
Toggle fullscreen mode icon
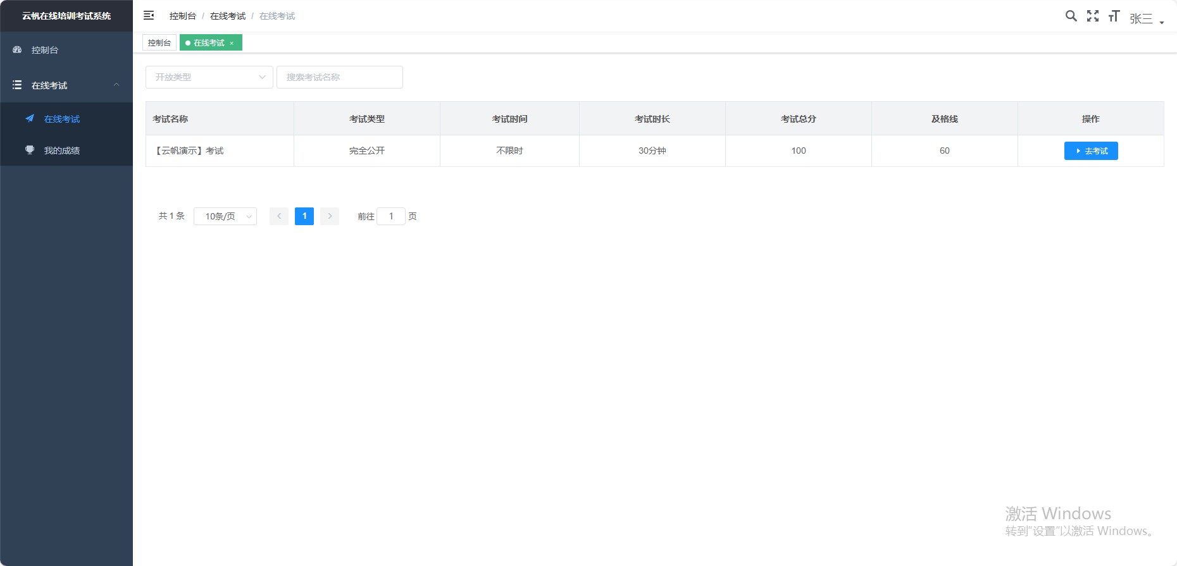point(1093,16)
